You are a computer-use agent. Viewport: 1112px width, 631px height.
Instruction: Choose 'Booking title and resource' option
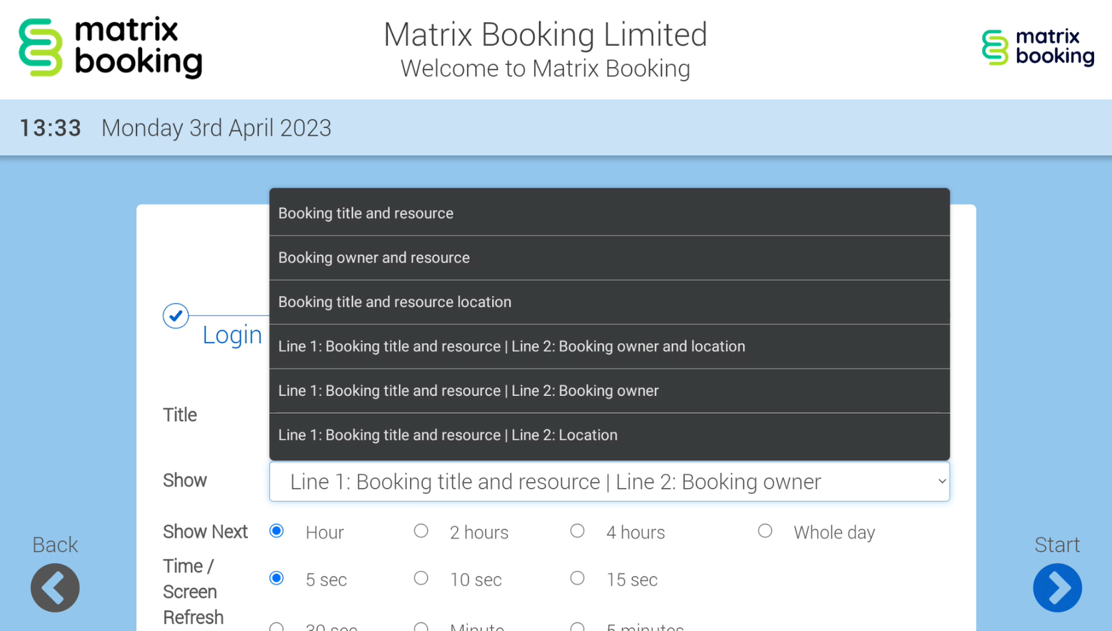(608, 213)
